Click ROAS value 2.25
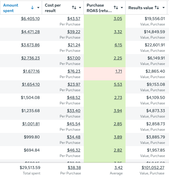Viewport: 169px width, 179px height. click(x=118, y=58)
